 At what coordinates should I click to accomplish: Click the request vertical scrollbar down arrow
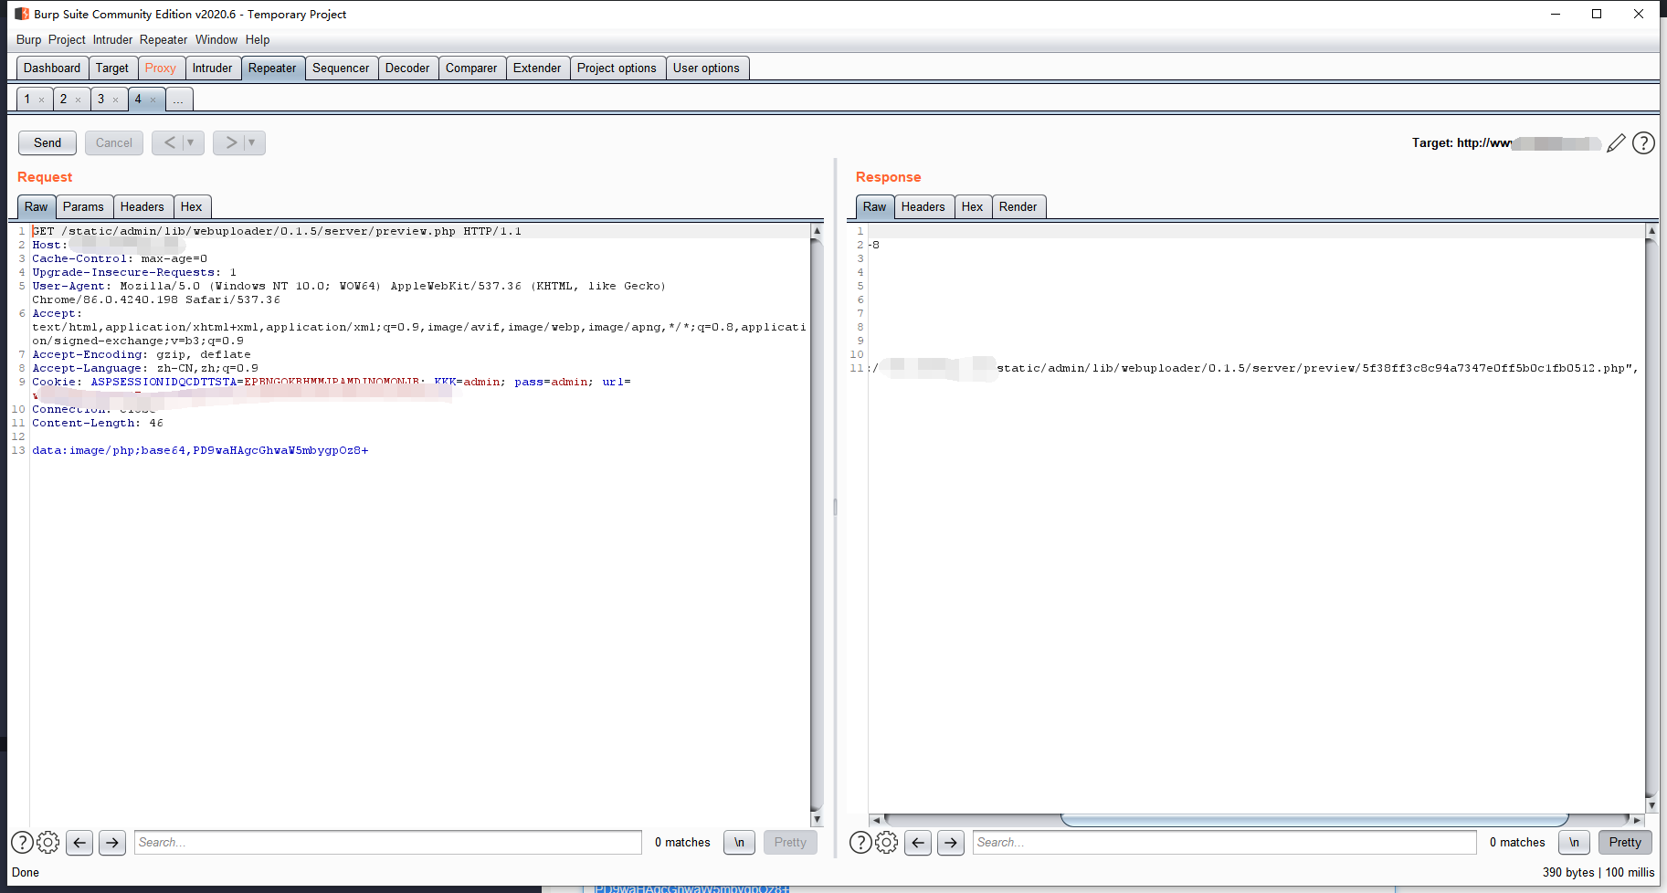pos(817,820)
